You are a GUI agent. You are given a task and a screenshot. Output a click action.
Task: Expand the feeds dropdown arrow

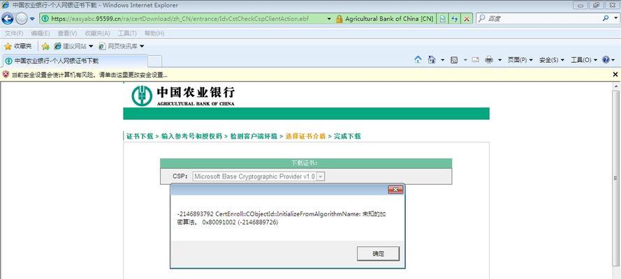tap(465, 60)
